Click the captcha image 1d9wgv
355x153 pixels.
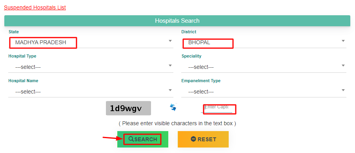point(128,108)
